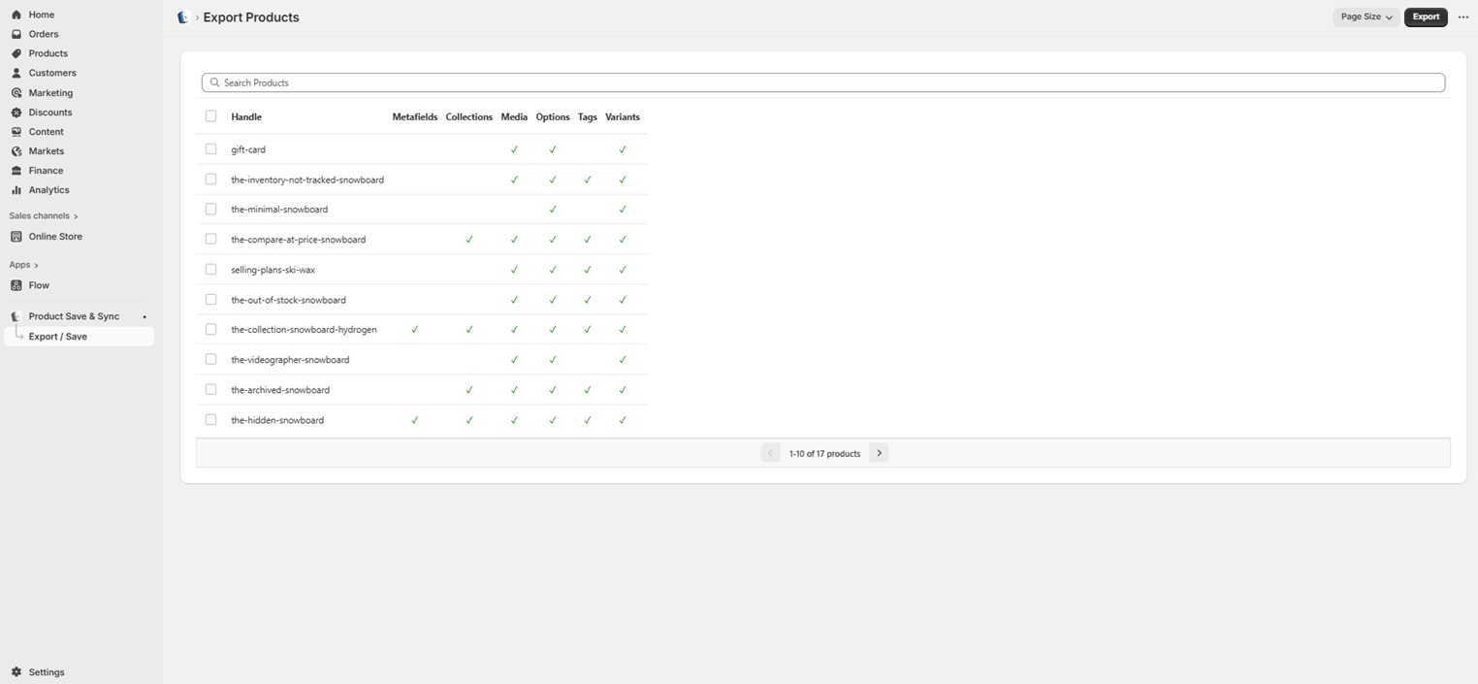This screenshot has width=1478, height=684.
Task: Go to Online Store in sidebar
Action: pyautogui.click(x=55, y=237)
